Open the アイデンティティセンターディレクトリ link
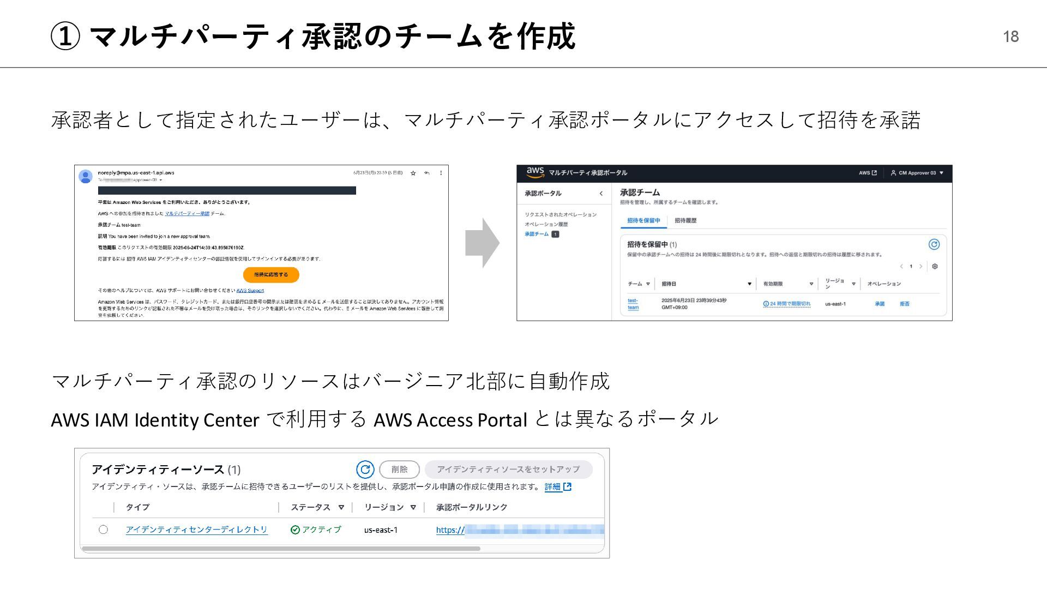 coord(196,530)
